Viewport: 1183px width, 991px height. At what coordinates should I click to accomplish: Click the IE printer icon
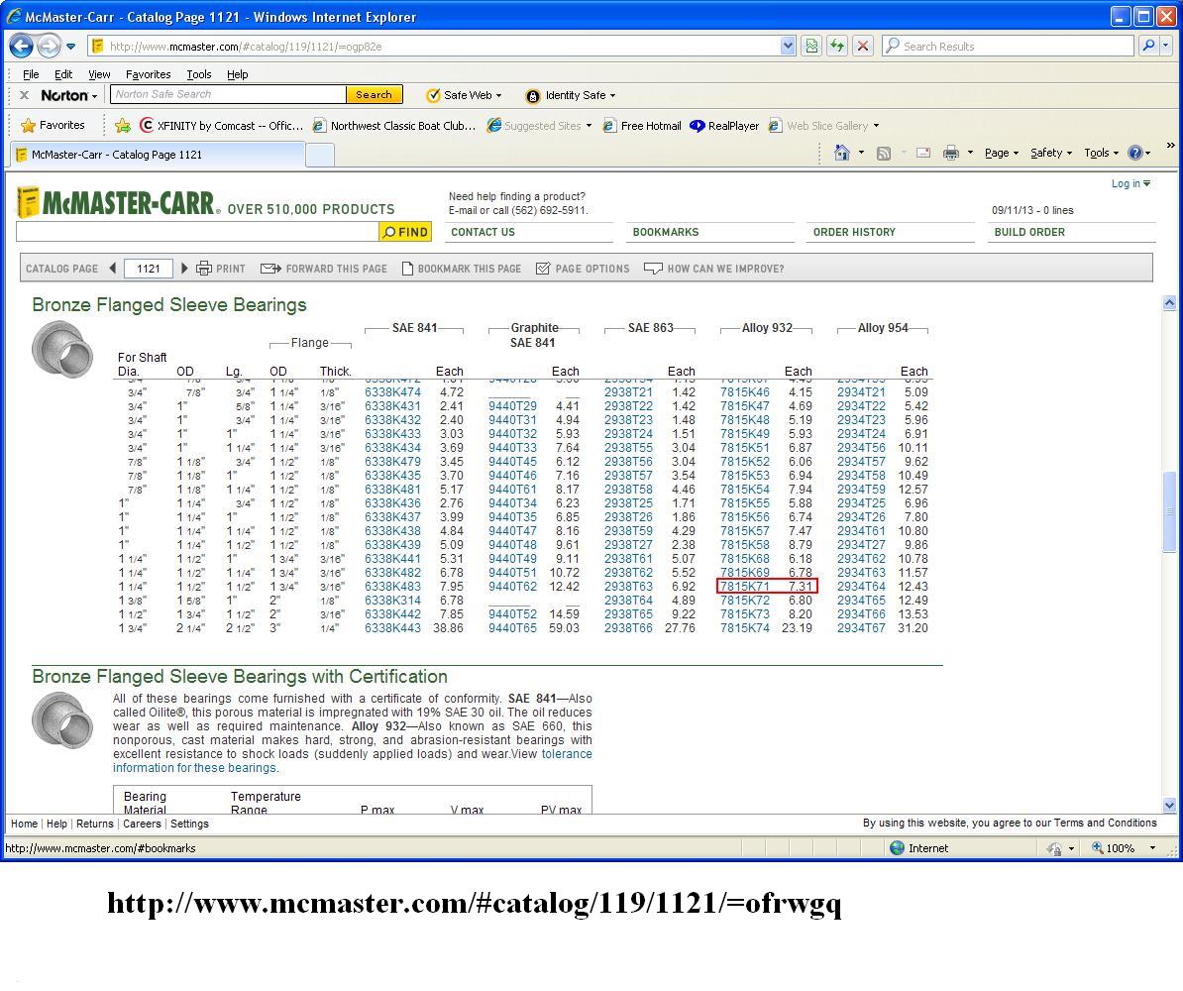coord(950,153)
